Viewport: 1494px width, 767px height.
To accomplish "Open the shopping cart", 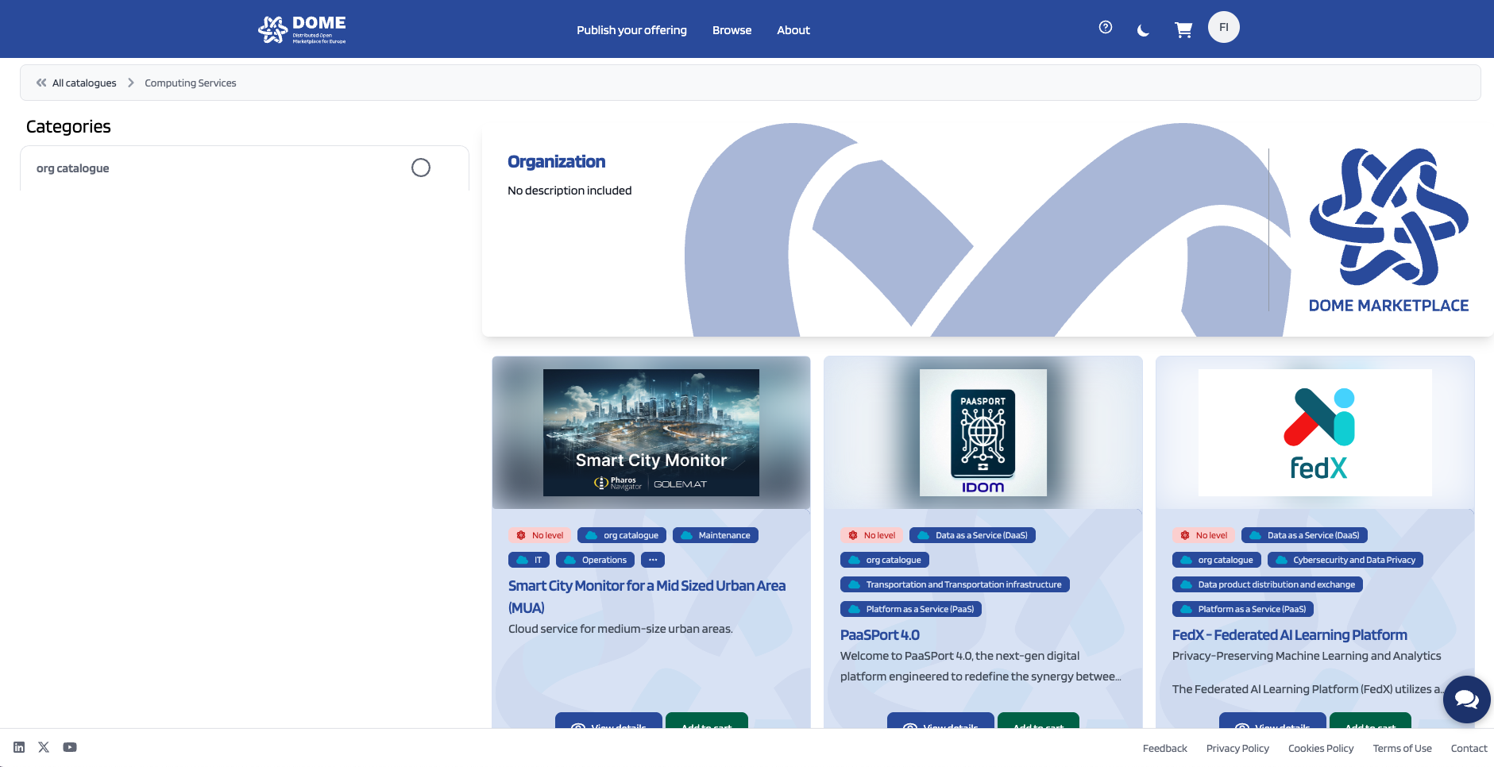I will 1183,30.
